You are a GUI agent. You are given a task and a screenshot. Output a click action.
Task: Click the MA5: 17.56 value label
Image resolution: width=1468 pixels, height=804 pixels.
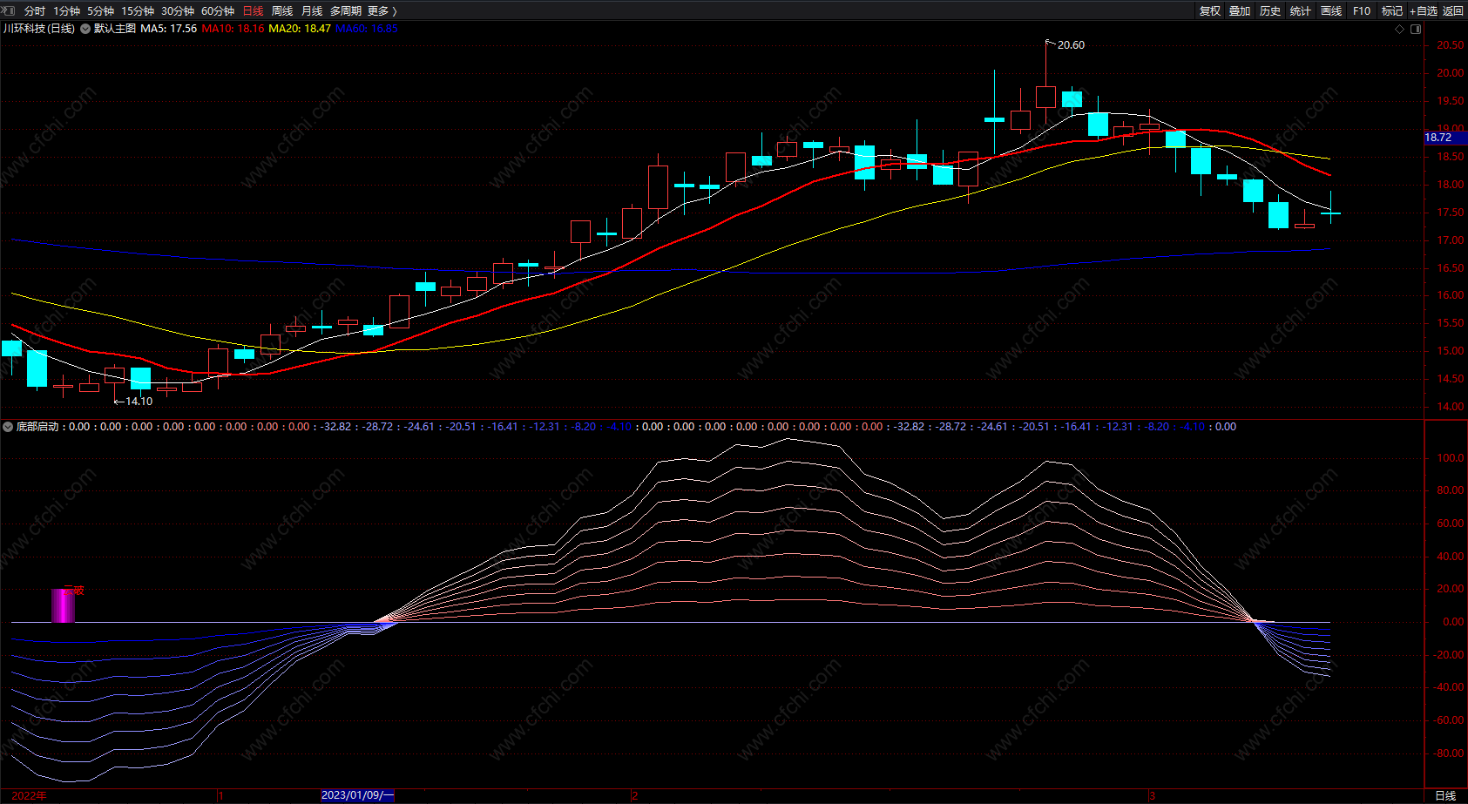pyautogui.click(x=169, y=29)
